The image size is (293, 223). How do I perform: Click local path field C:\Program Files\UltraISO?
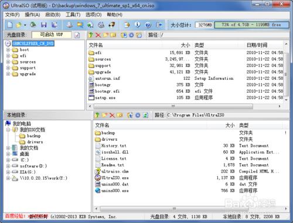tap(227, 115)
